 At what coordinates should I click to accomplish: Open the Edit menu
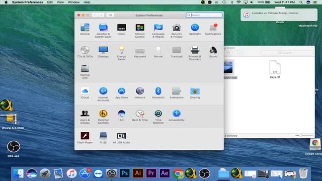click(50, 2)
